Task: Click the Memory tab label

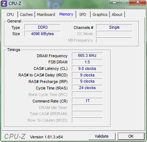Action: (66, 14)
